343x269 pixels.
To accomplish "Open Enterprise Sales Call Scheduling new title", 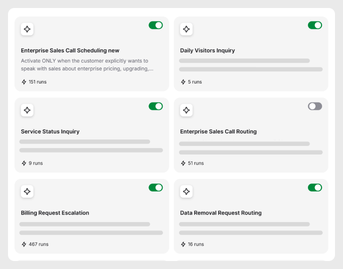I will point(70,50).
